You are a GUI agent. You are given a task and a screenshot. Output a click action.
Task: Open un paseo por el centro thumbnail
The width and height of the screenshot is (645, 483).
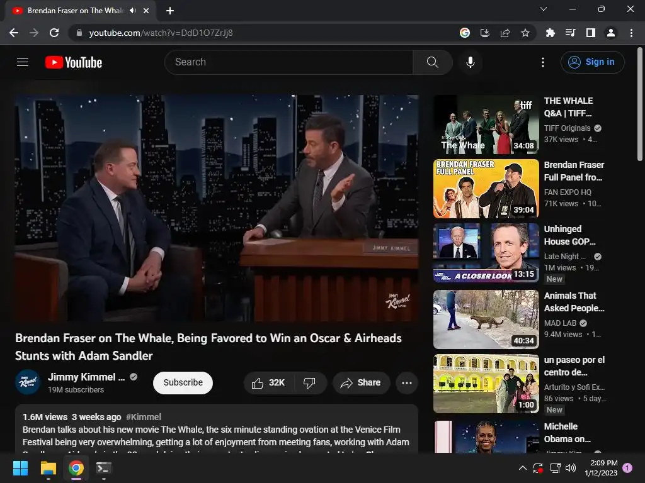coord(486,384)
